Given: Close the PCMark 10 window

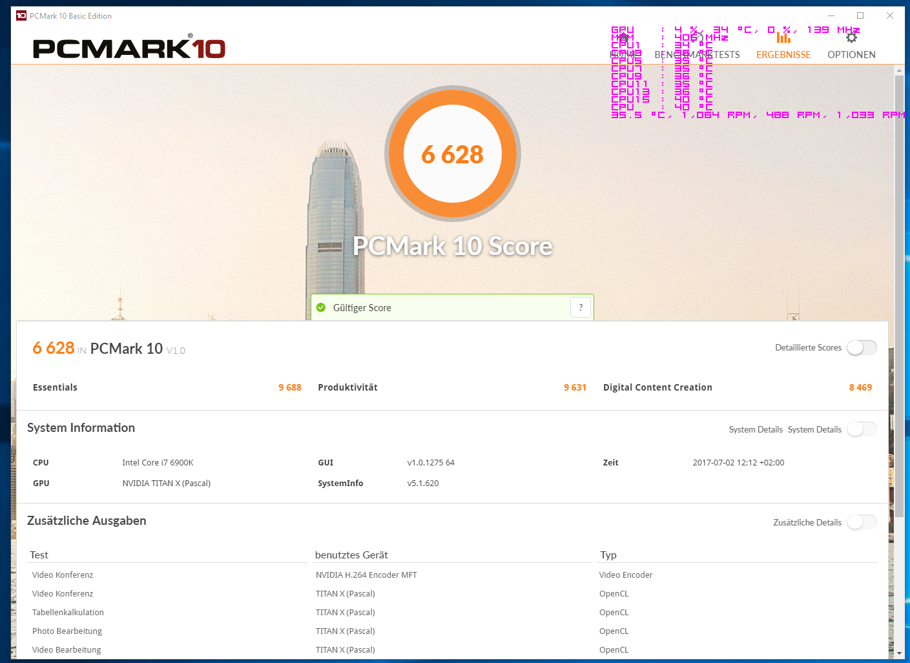Looking at the screenshot, I should (x=890, y=15).
